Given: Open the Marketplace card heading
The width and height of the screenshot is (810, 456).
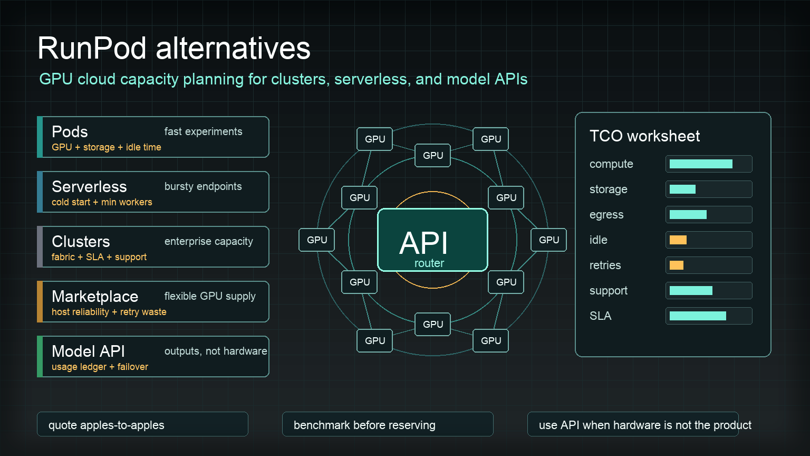Looking at the screenshot, I should [95, 296].
